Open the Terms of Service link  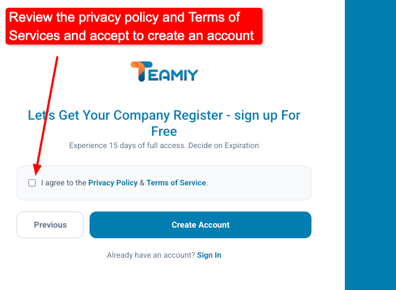[x=176, y=183]
